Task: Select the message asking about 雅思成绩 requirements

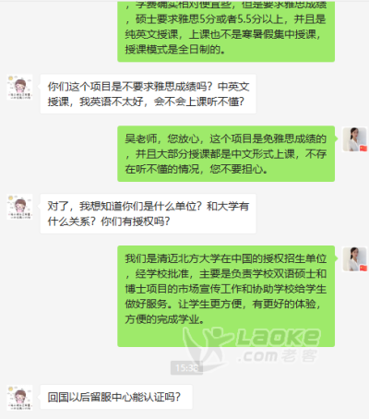Action: [149, 94]
